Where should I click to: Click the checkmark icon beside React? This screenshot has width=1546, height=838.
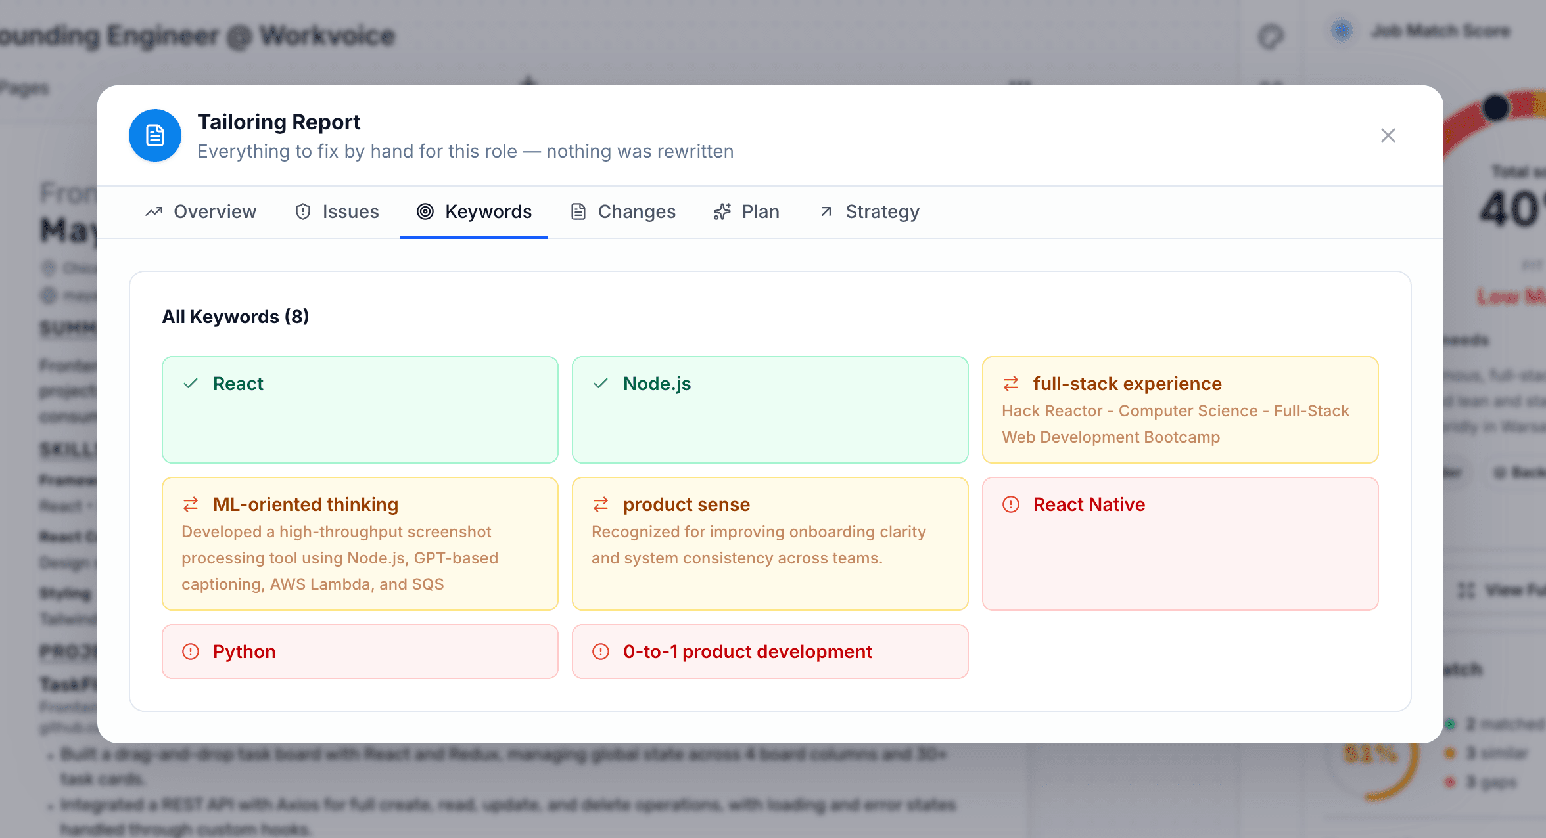tap(191, 384)
